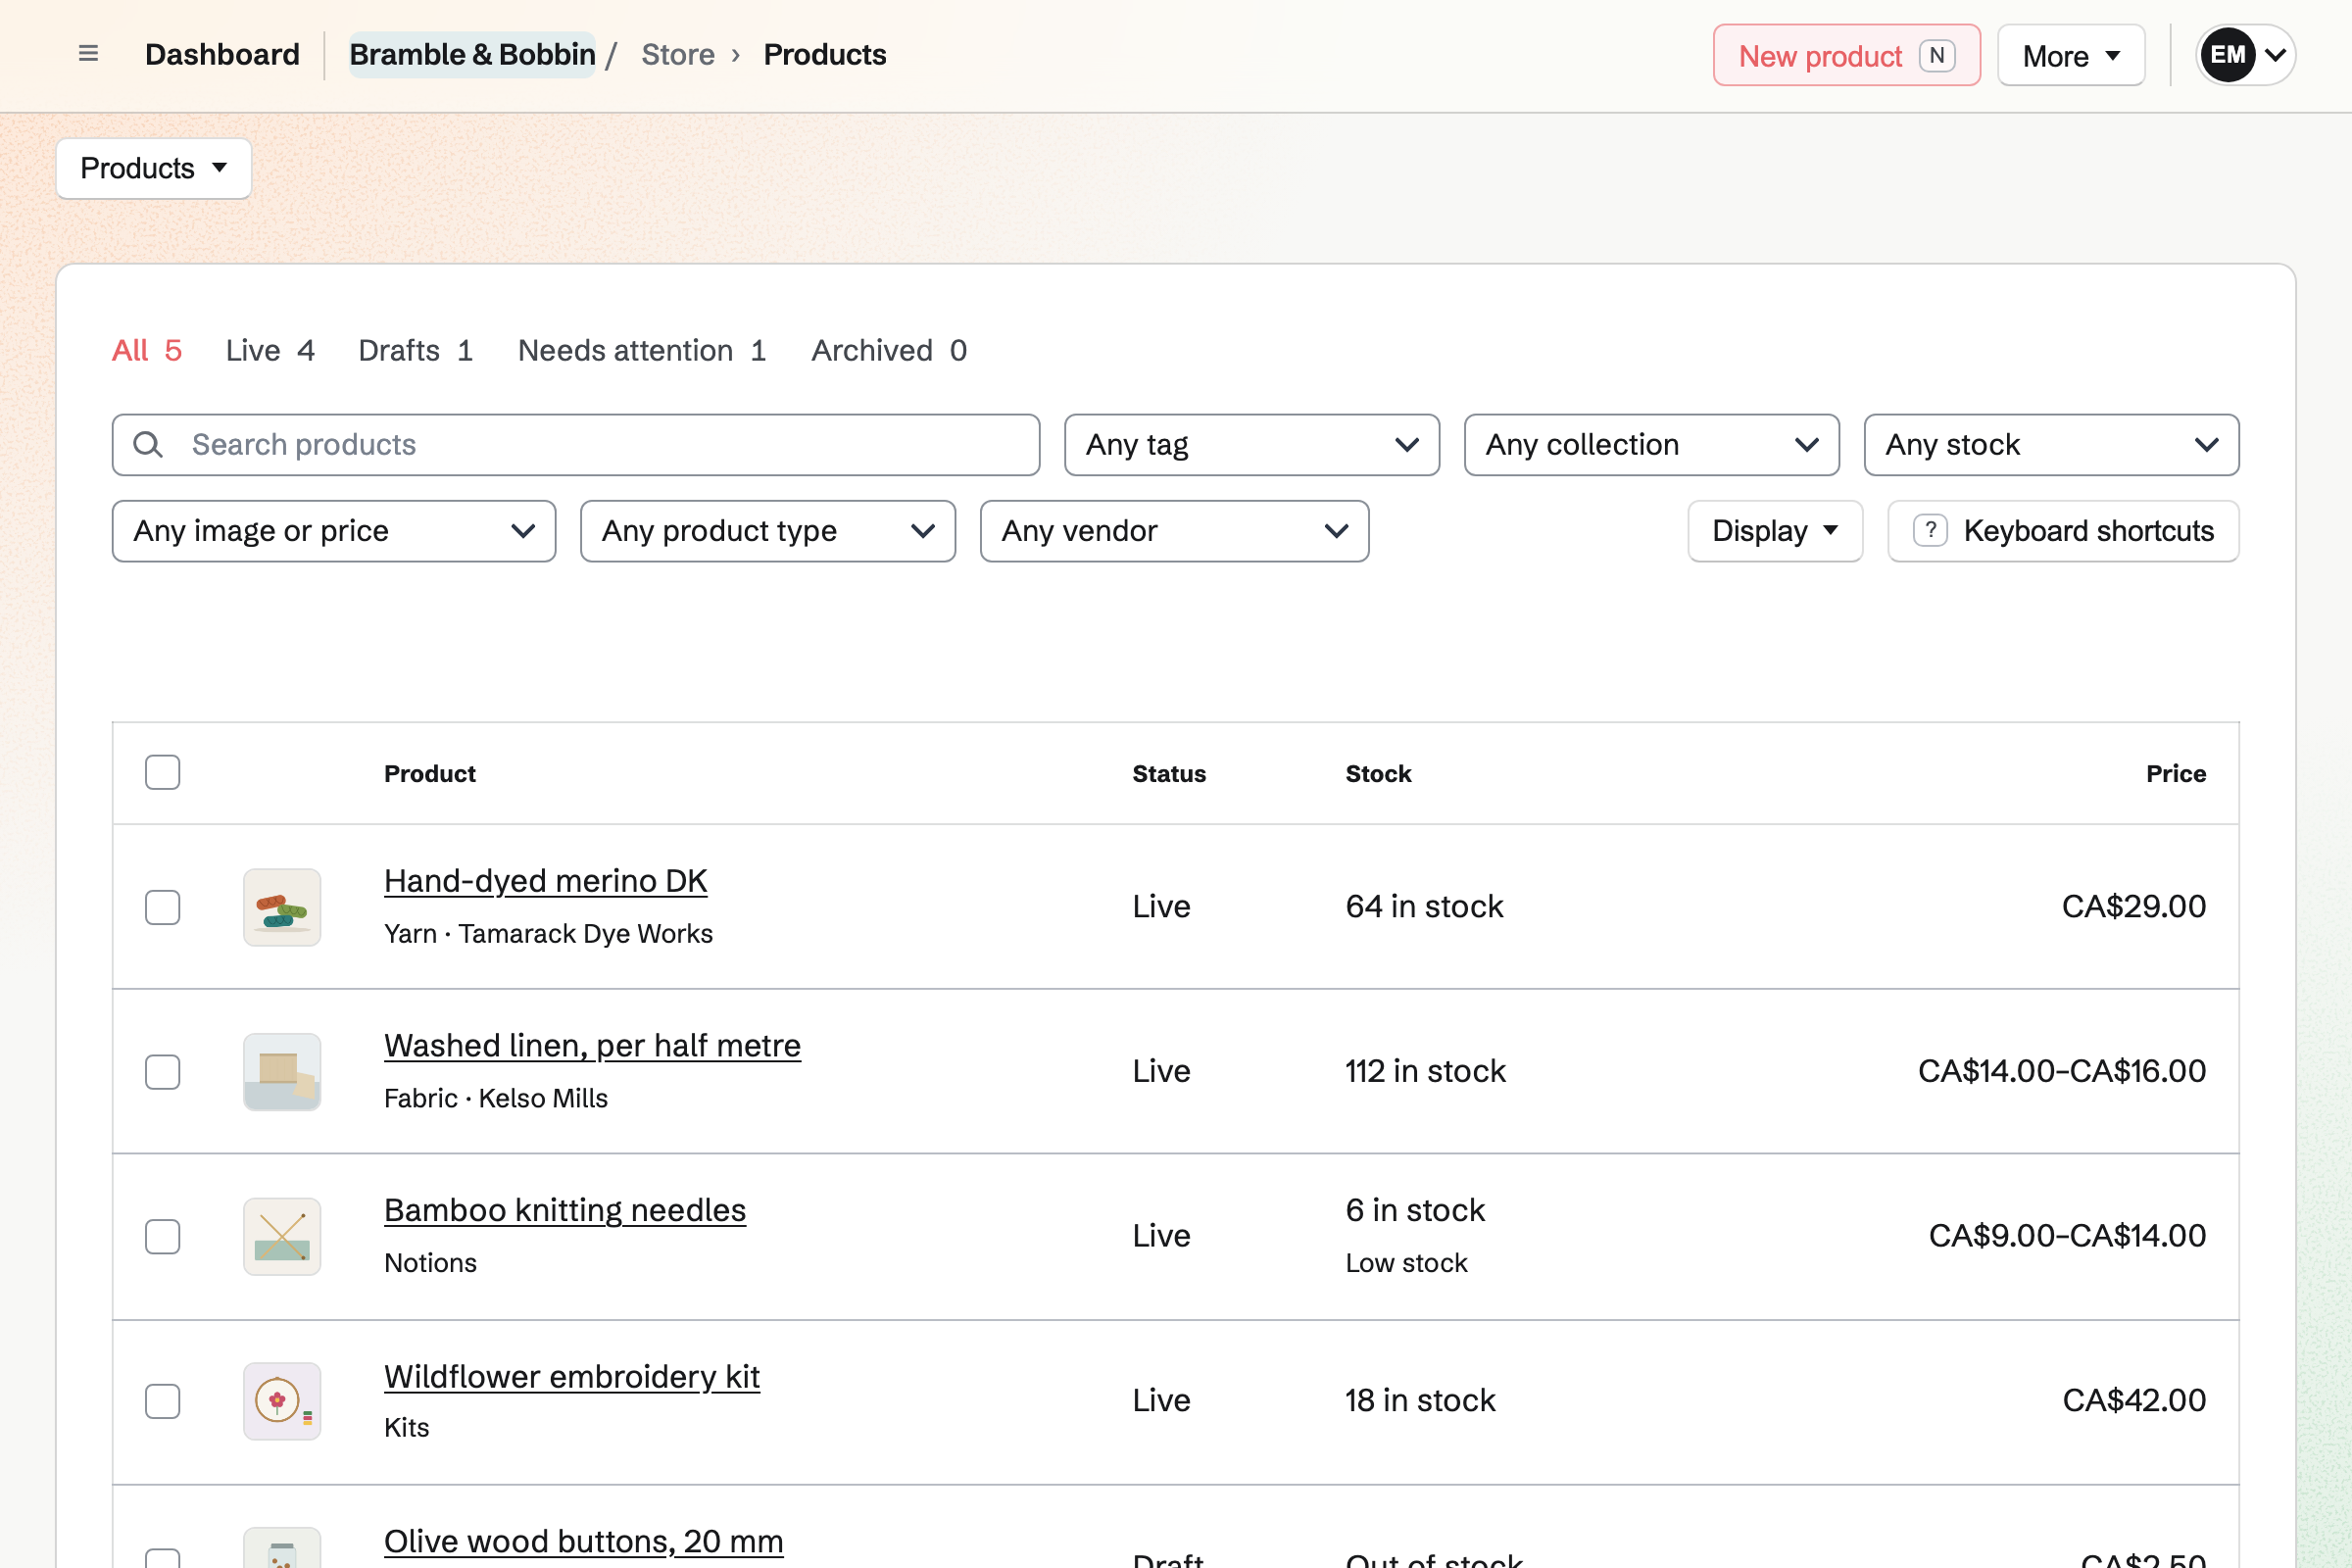2352x1568 pixels.
Task: Open the Any vendor dropdown
Action: coord(1174,531)
